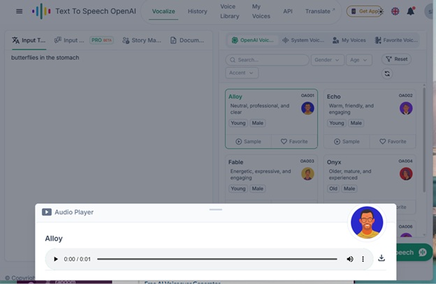Click the OA004 voice ID label

(405, 161)
